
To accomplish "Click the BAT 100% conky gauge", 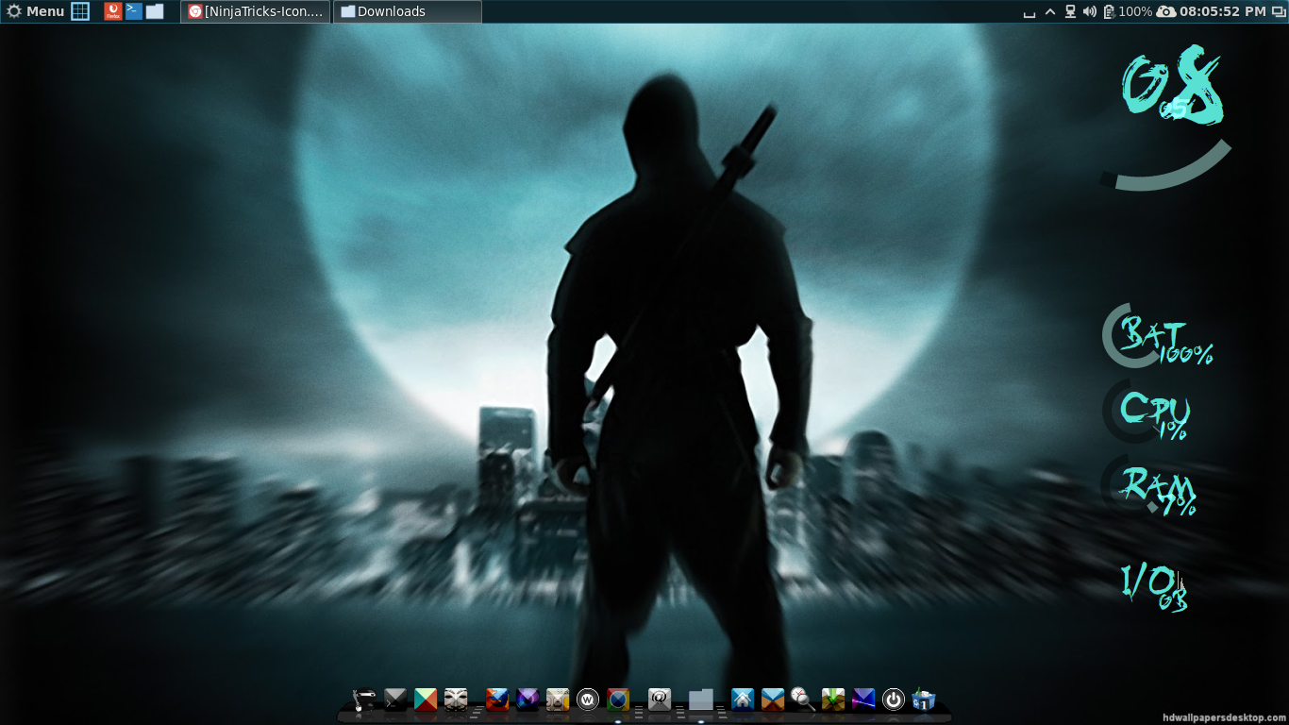I will coord(1157,337).
